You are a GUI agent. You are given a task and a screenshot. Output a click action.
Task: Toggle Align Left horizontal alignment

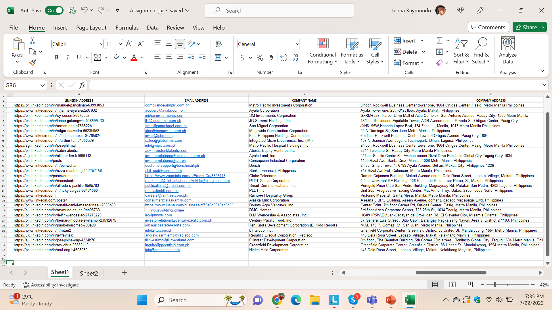tap(158, 58)
